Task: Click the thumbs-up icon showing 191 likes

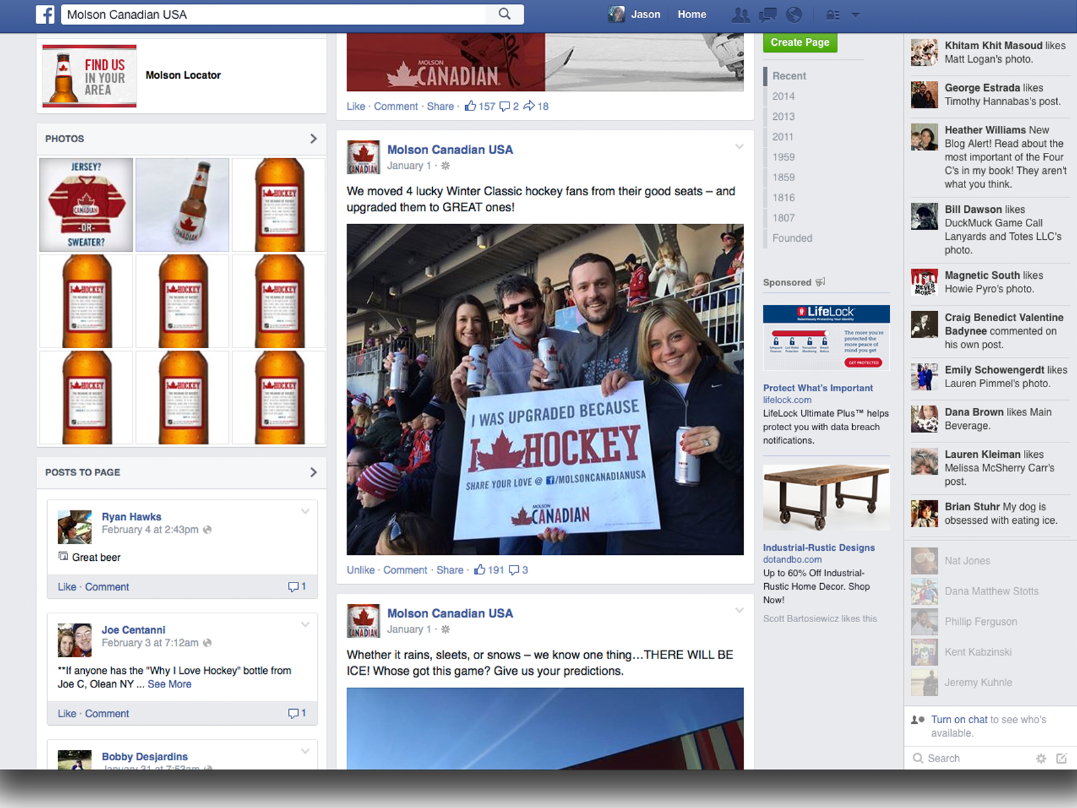Action: (480, 570)
